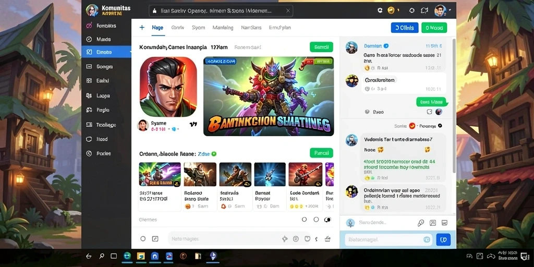Viewport: 534px width, 267px height.
Task: Click the chat panel vertical scrollbar
Action: coord(453,105)
